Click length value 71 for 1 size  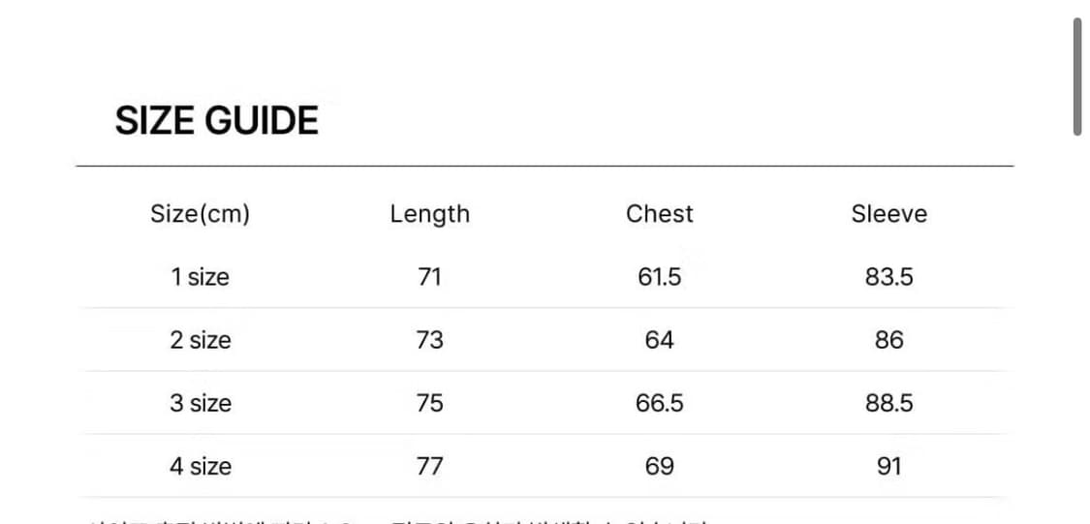pyautogui.click(x=429, y=277)
